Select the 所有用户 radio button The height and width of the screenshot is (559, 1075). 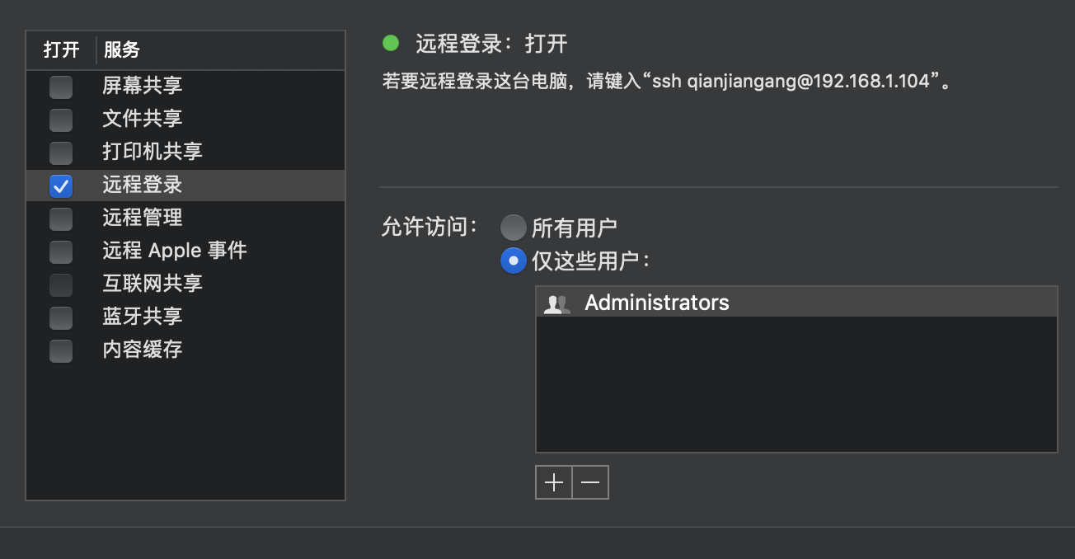[x=513, y=227]
